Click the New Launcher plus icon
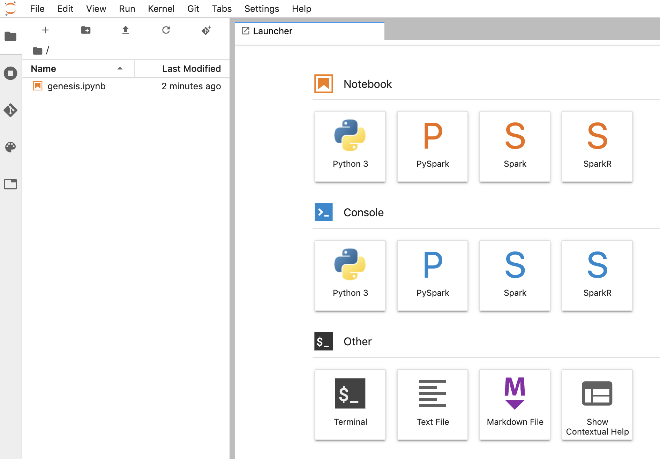660x459 pixels. (45, 30)
